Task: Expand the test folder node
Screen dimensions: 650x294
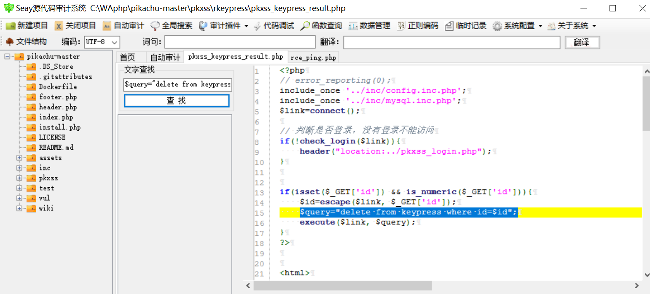Action: 19,188
